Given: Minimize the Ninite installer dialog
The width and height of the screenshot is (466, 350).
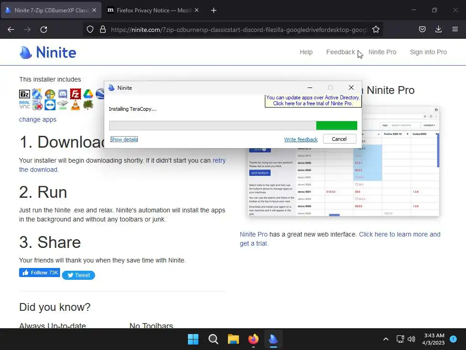Looking at the screenshot, I should click(x=310, y=87).
